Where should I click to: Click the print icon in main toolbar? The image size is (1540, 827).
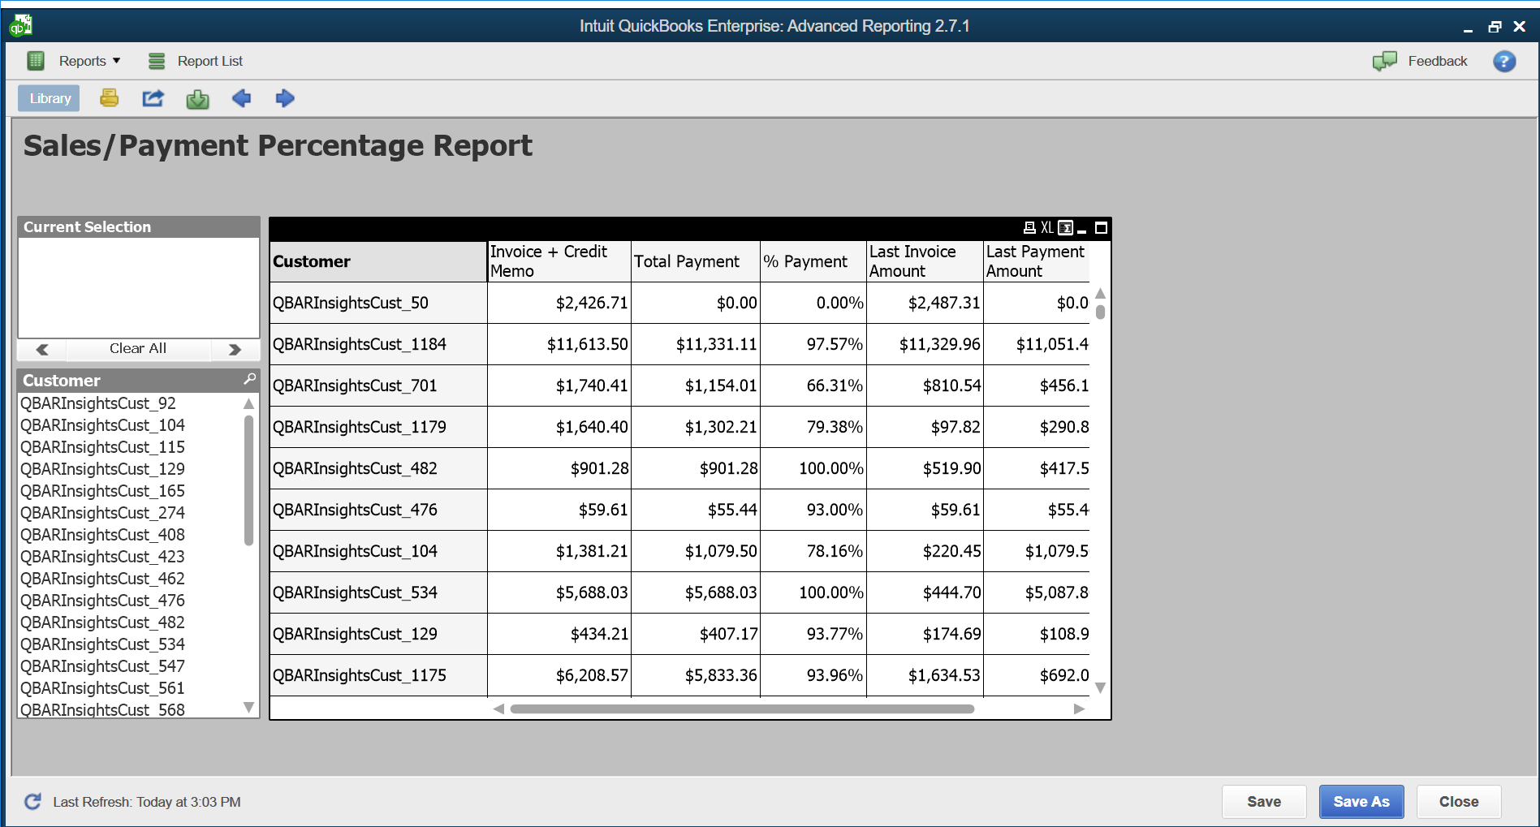109,98
